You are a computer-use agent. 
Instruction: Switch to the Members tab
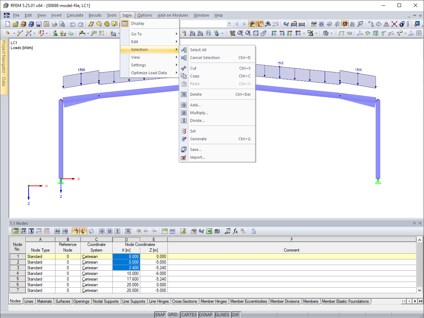pyautogui.click(x=311, y=301)
